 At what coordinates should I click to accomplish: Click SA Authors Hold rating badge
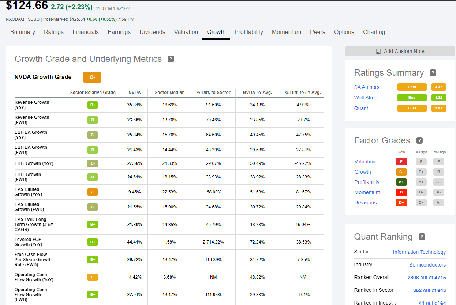412,87
